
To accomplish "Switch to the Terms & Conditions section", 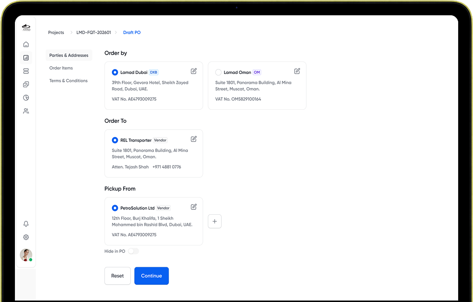I will click(x=68, y=81).
